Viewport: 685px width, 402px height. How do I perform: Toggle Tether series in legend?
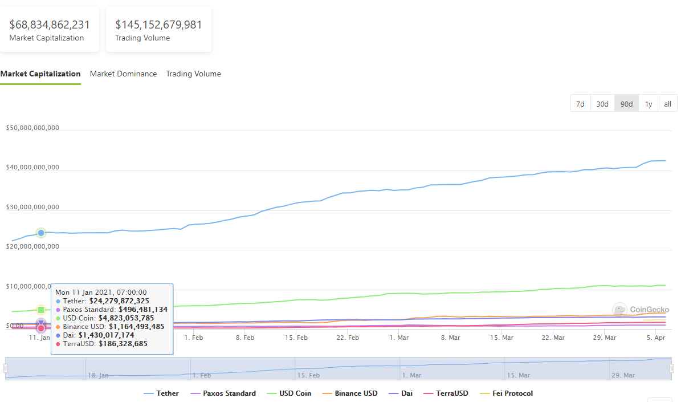click(161, 393)
